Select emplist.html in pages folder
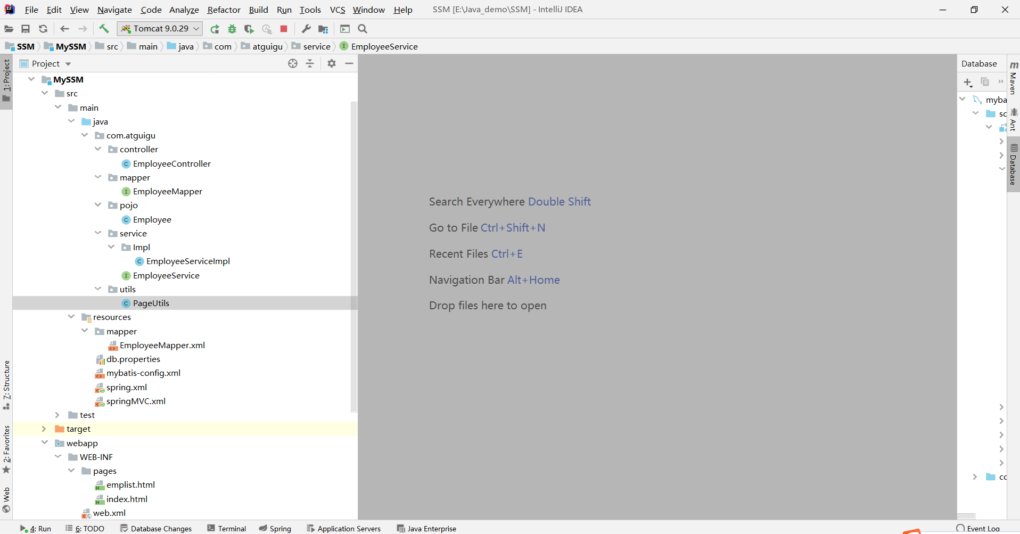 (x=130, y=484)
